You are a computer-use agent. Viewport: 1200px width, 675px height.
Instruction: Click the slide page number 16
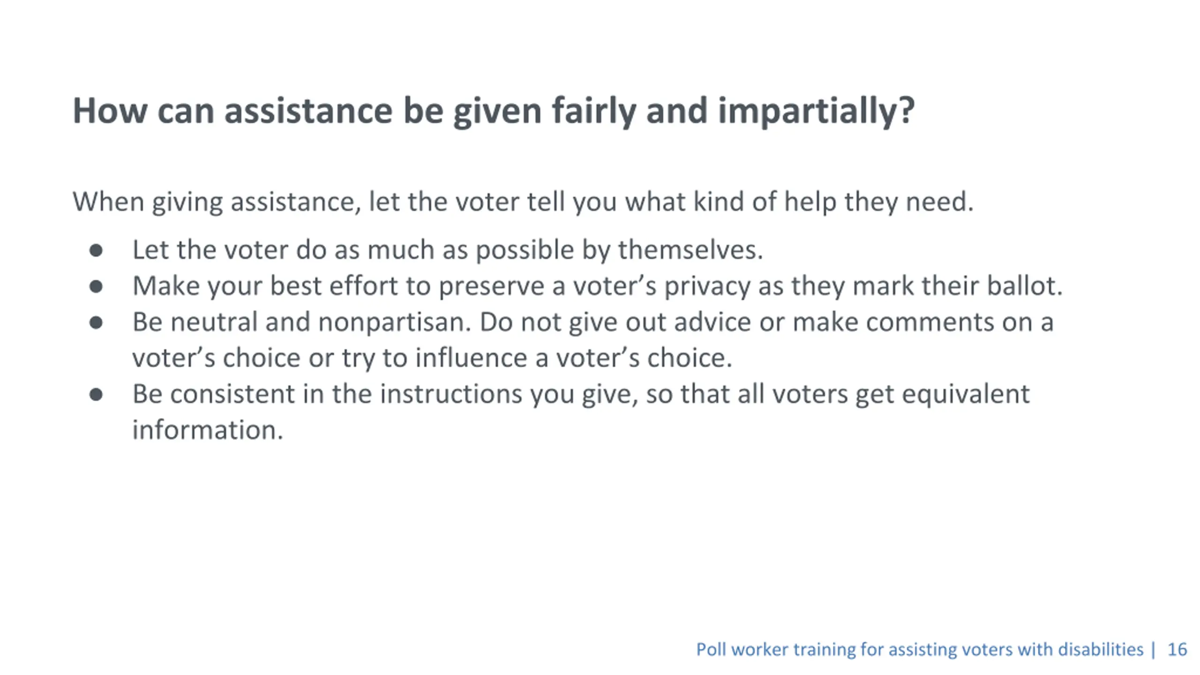tap(1177, 649)
